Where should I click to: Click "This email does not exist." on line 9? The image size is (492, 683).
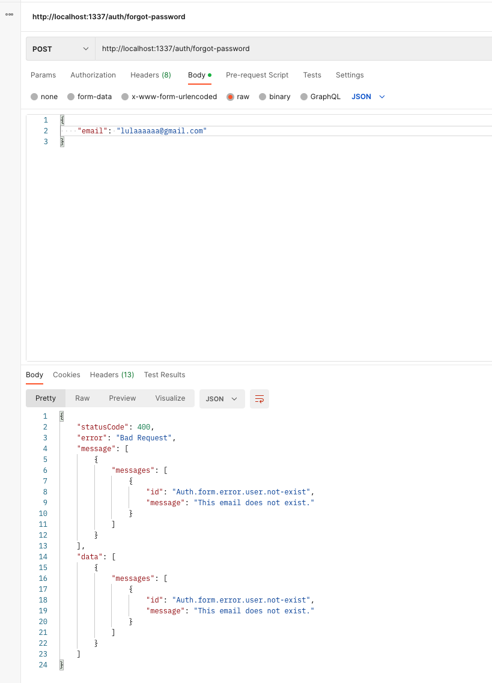[254, 503]
